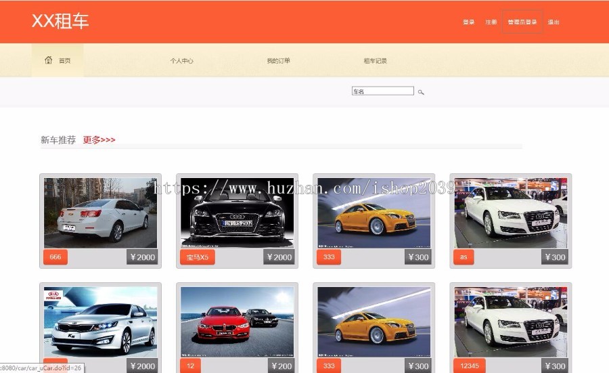Screen dimensions: 609x373
Task: Open 个人中心 in the navigation bar
Action: point(181,61)
